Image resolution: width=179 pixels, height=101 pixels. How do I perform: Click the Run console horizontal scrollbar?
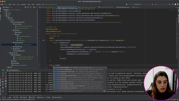pos(25,95)
